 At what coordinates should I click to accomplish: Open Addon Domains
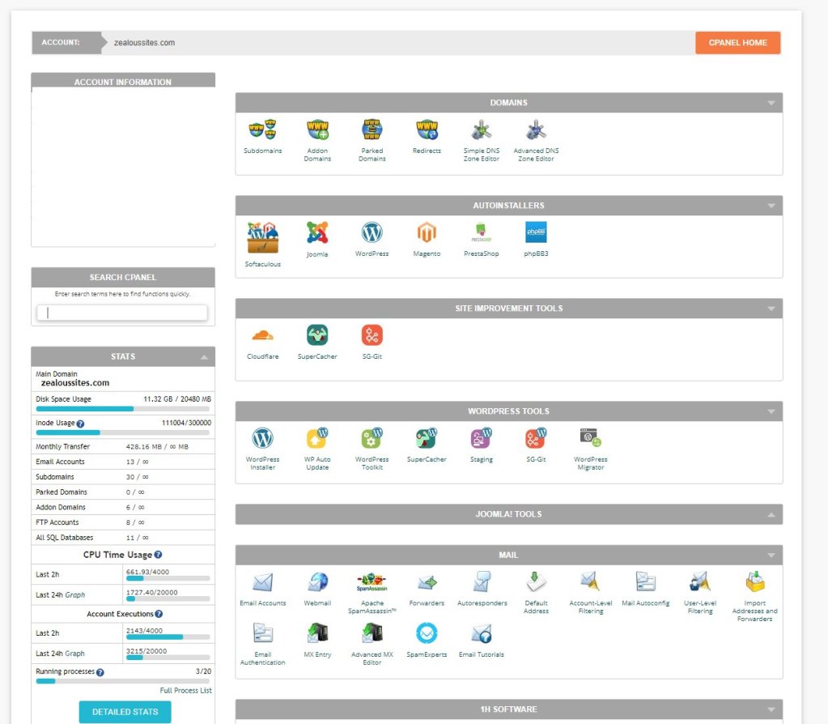point(317,130)
